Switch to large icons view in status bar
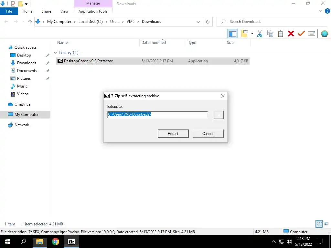This screenshot has width=331, height=248. click(326, 224)
